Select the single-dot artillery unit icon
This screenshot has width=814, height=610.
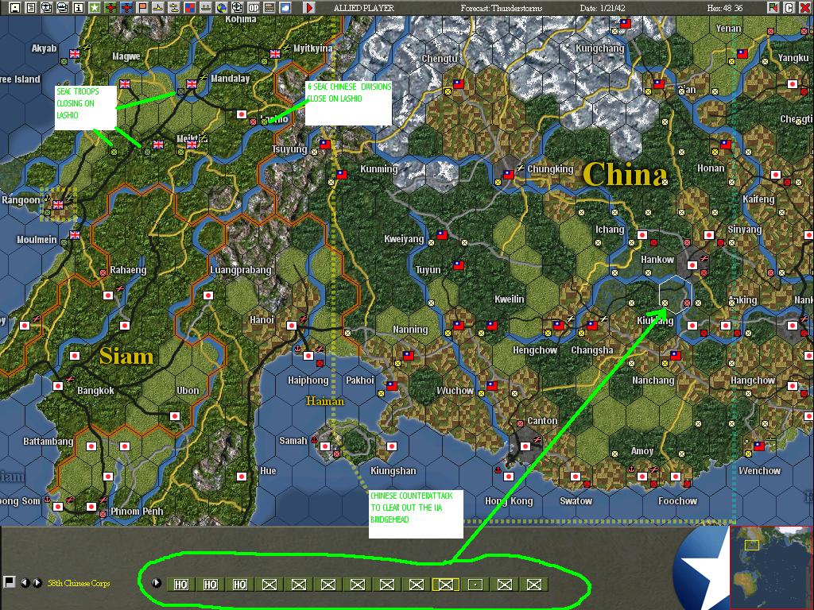click(475, 585)
